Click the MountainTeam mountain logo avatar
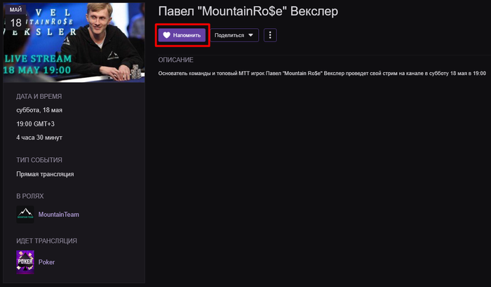 [x=25, y=214]
